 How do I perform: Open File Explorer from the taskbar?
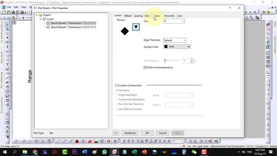click(x=25, y=152)
